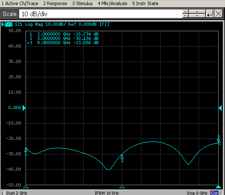Select the active marker 3 readout at 8 GHz

(63, 43)
